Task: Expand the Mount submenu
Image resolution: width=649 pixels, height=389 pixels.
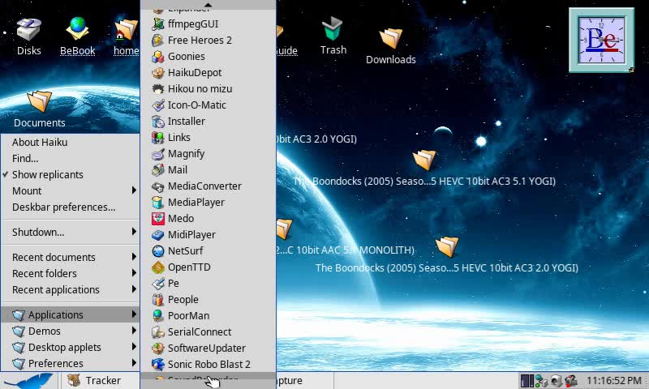Action: (x=70, y=191)
